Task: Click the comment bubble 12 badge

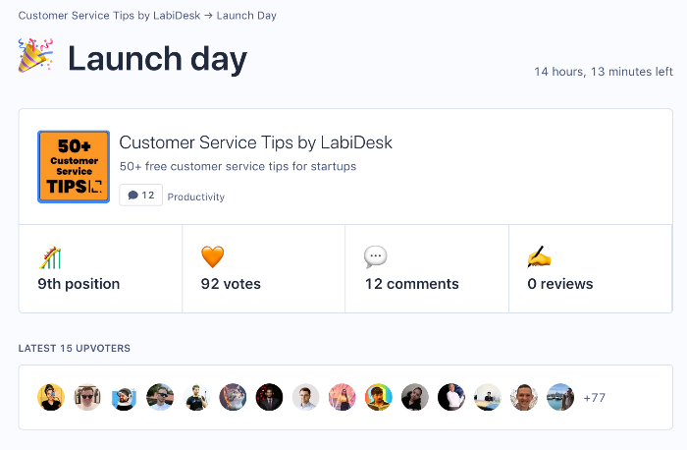Action: click(140, 196)
